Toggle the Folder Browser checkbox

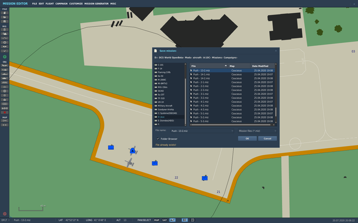[x=158, y=139]
